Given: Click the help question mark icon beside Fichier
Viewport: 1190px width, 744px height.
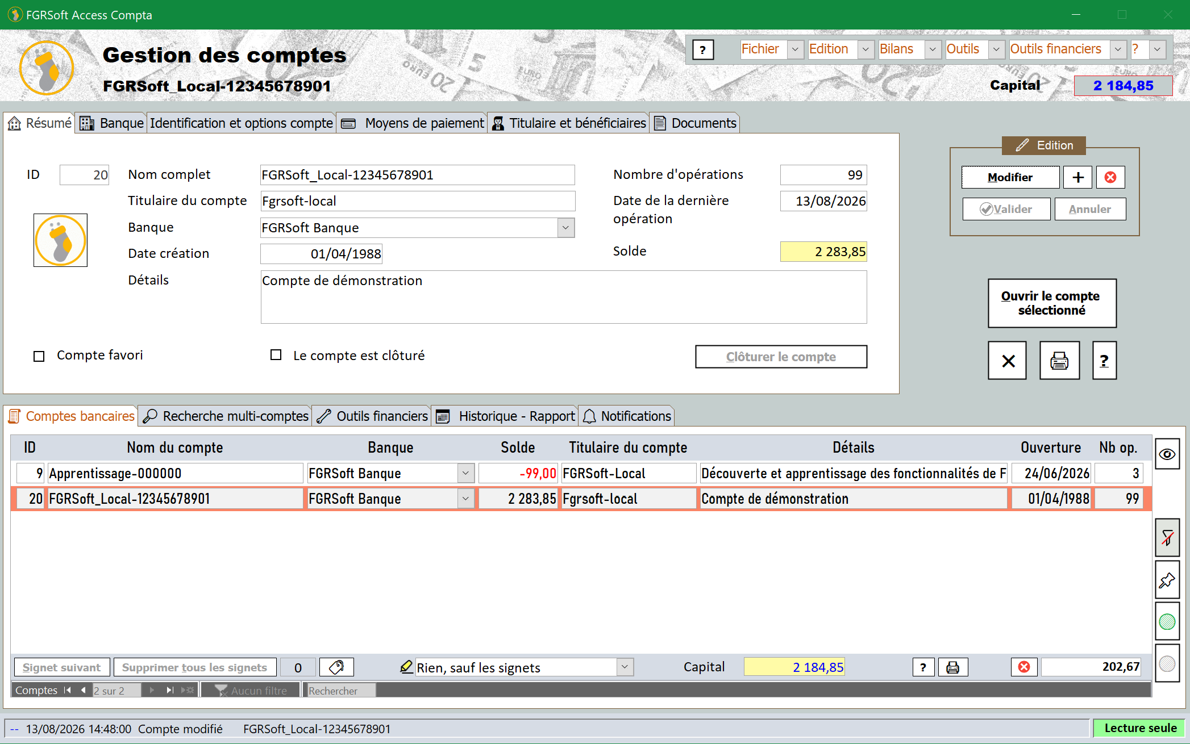Looking at the screenshot, I should tap(703, 50).
